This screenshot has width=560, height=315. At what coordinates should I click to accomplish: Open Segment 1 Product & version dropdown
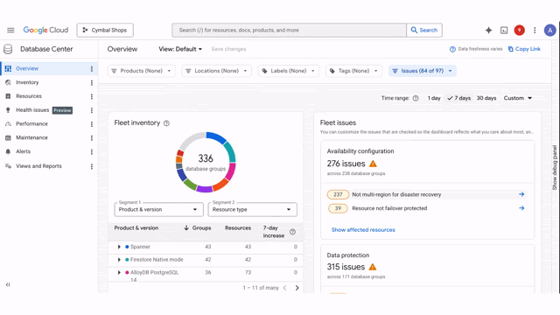pyautogui.click(x=158, y=210)
